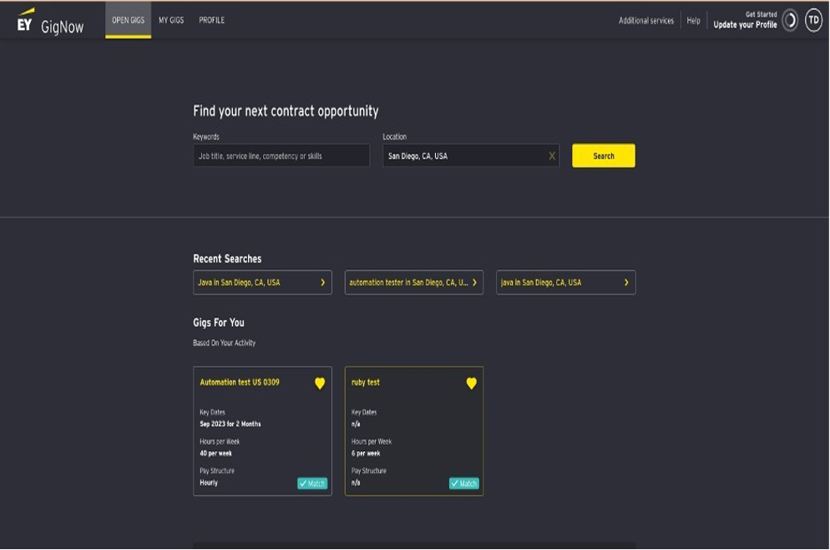
Task: Select Update your Profile link
Action: (745, 25)
